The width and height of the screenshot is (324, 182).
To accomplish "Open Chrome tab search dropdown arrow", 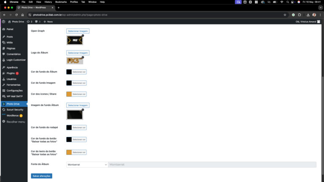I will (321, 8).
